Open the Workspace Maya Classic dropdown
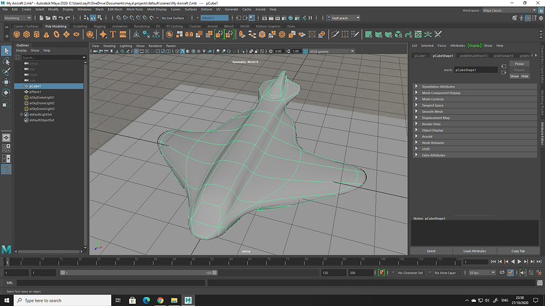The image size is (545, 306). [x=509, y=10]
